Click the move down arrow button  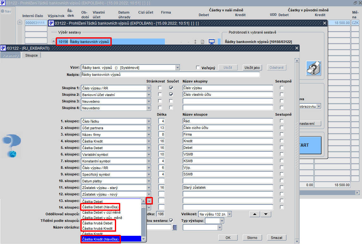(266, 214)
